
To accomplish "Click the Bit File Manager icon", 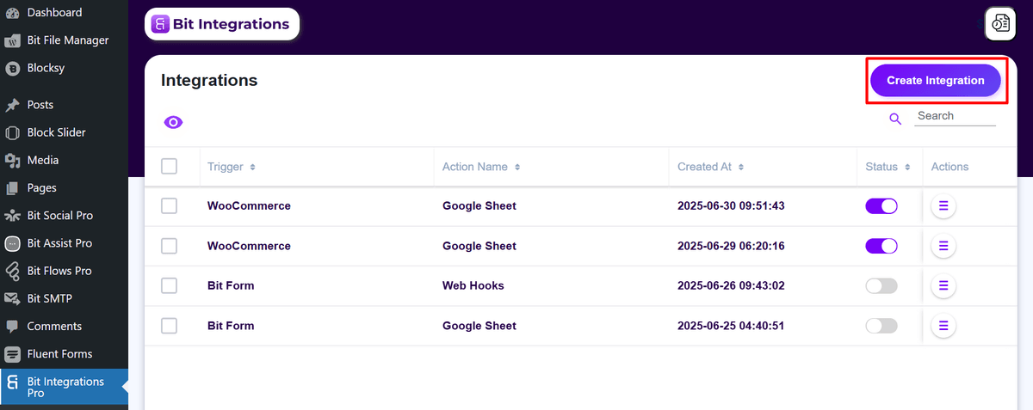I will tap(12, 40).
